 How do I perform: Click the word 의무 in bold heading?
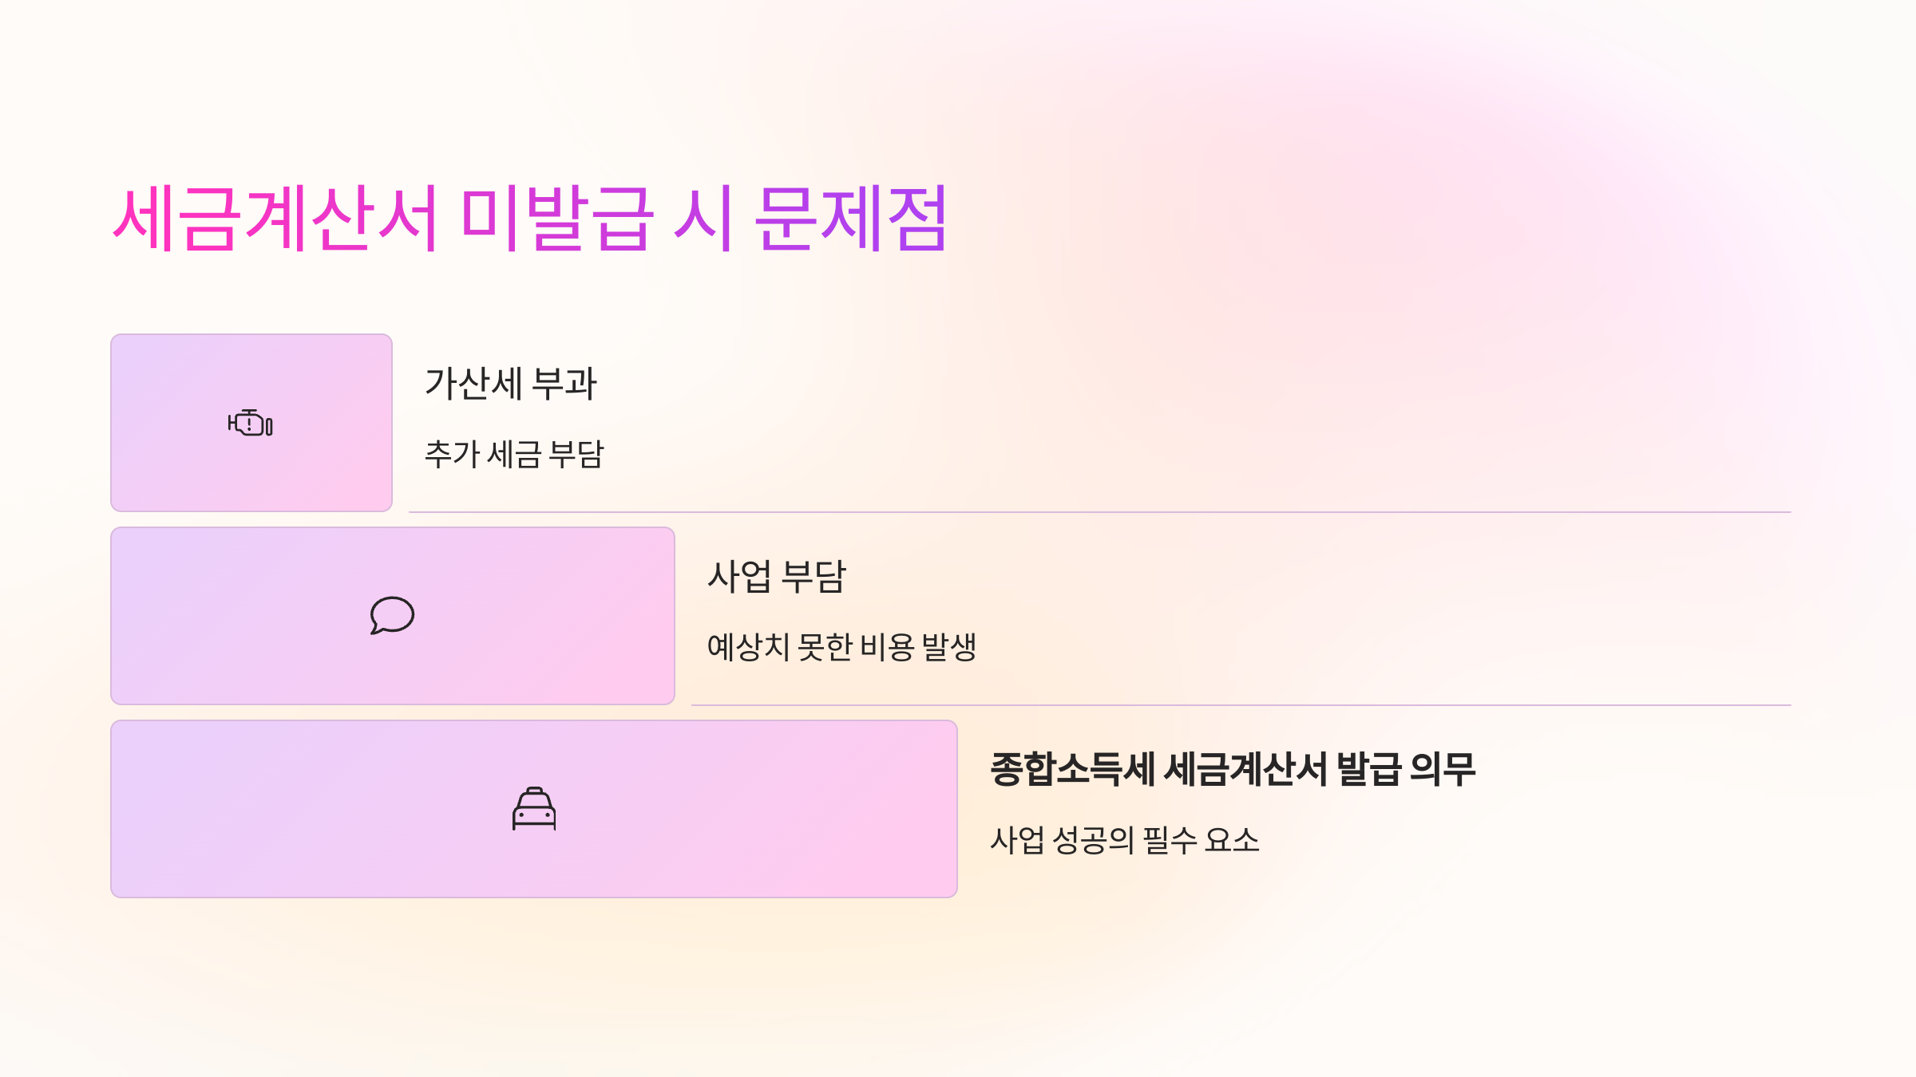click(1443, 769)
